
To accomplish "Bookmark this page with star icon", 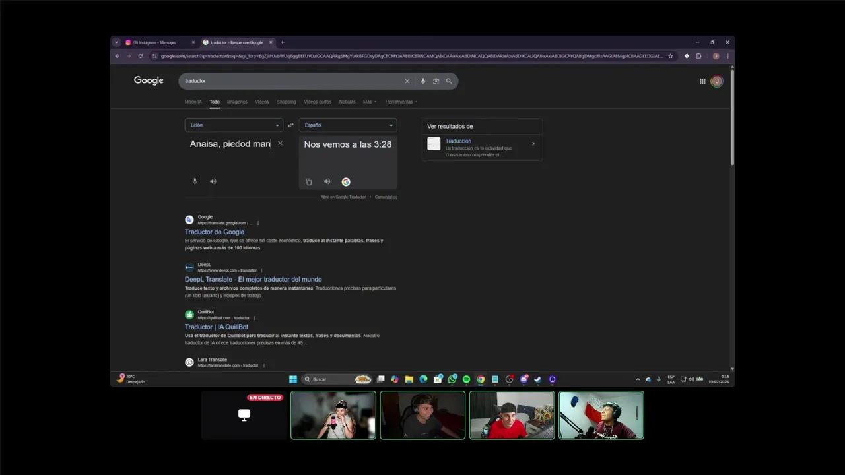I will click(x=671, y=56).
